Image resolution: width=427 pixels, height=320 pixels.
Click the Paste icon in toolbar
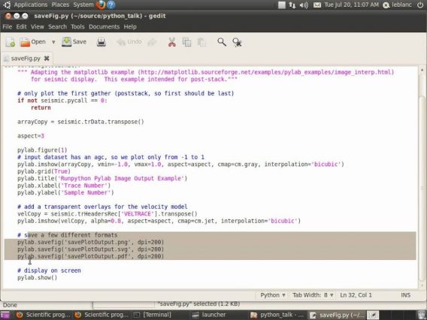(201, 42)
